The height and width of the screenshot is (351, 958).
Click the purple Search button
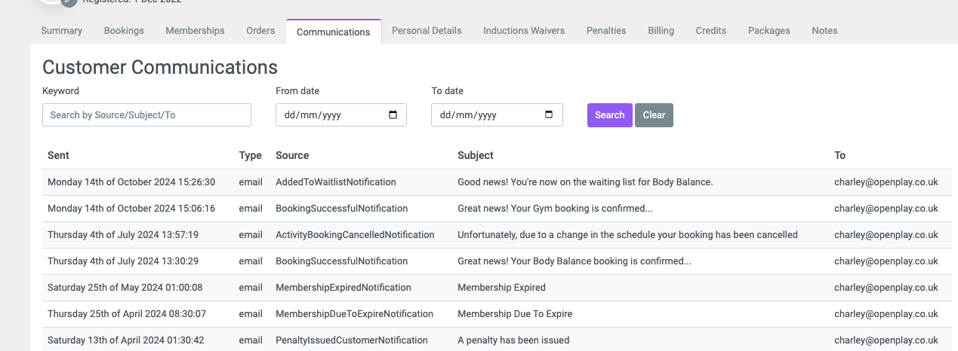pyautogui.click(x=610, y=115)
